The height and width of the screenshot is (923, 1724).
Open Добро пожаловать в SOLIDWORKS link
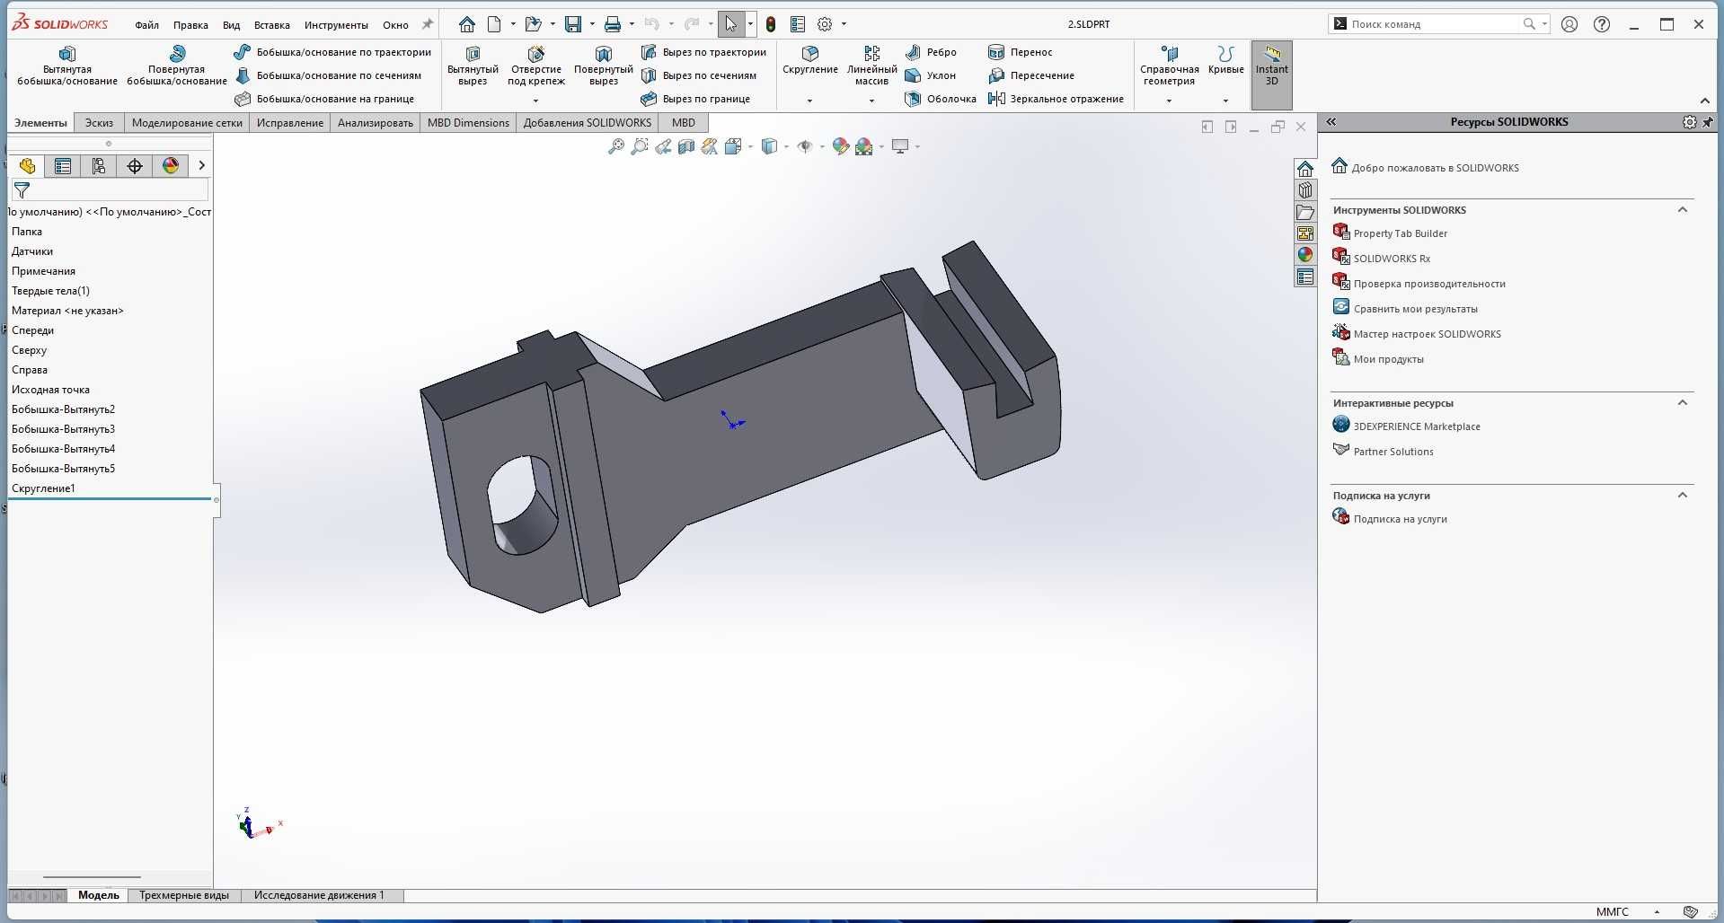[x=1435, y=168]
